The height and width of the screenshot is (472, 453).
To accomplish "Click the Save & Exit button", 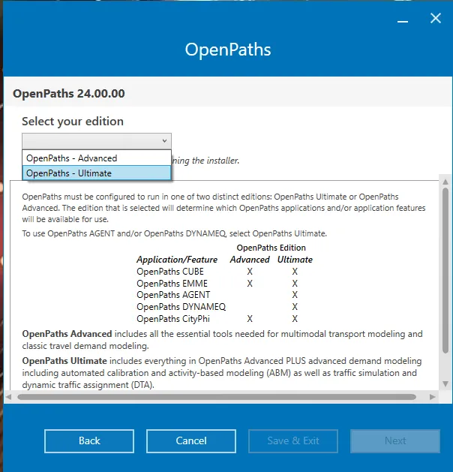I will pyautogui.click(x=293, y=441).
